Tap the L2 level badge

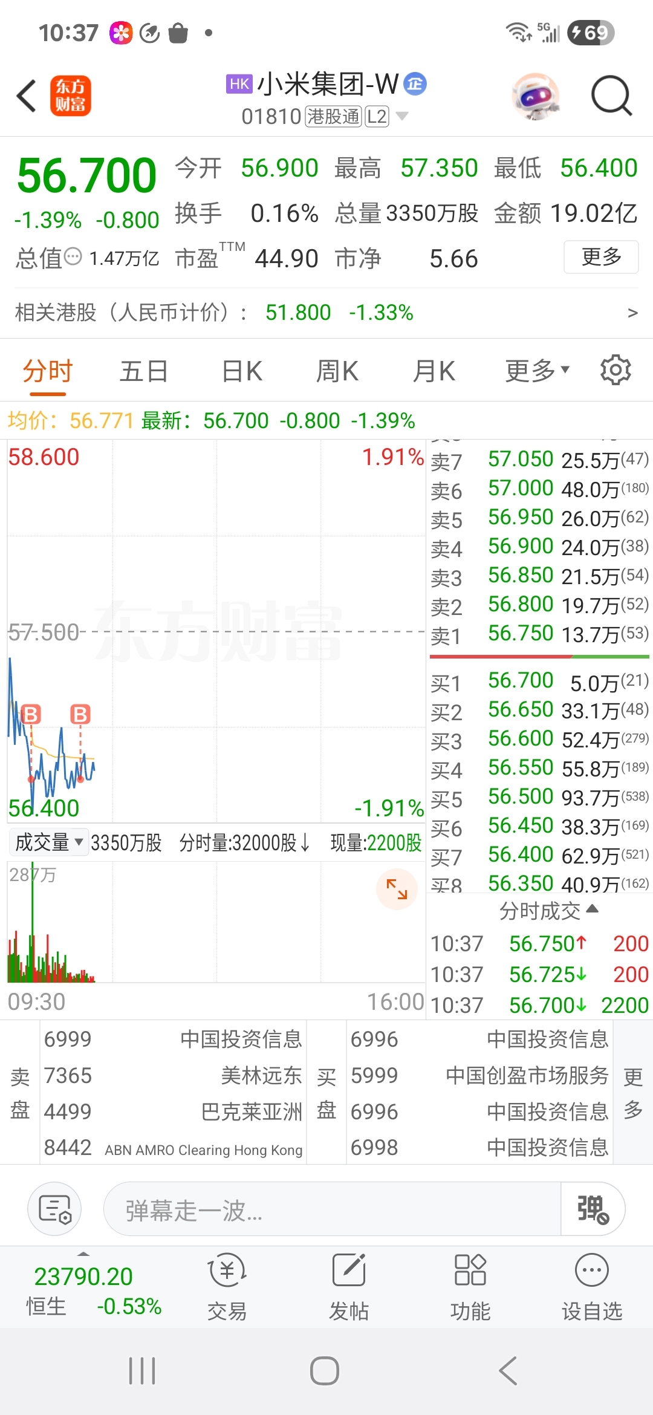coord(377,116)
